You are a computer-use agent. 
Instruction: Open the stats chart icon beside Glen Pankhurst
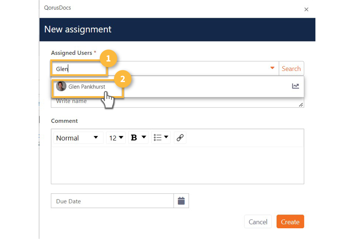295,86
